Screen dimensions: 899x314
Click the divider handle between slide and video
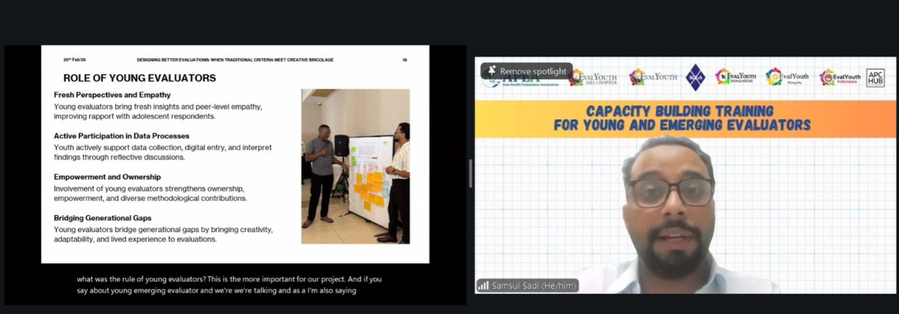(x=470, y=173)
